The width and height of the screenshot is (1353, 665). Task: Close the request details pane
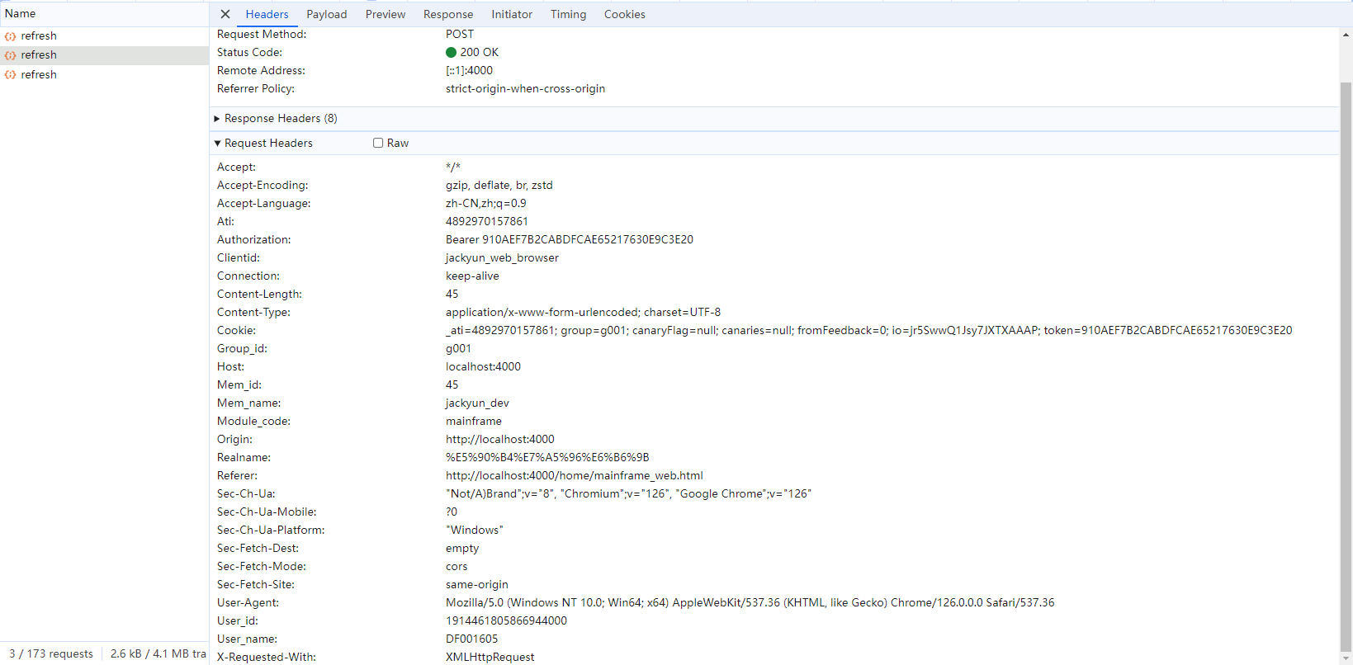coord(225,14)
